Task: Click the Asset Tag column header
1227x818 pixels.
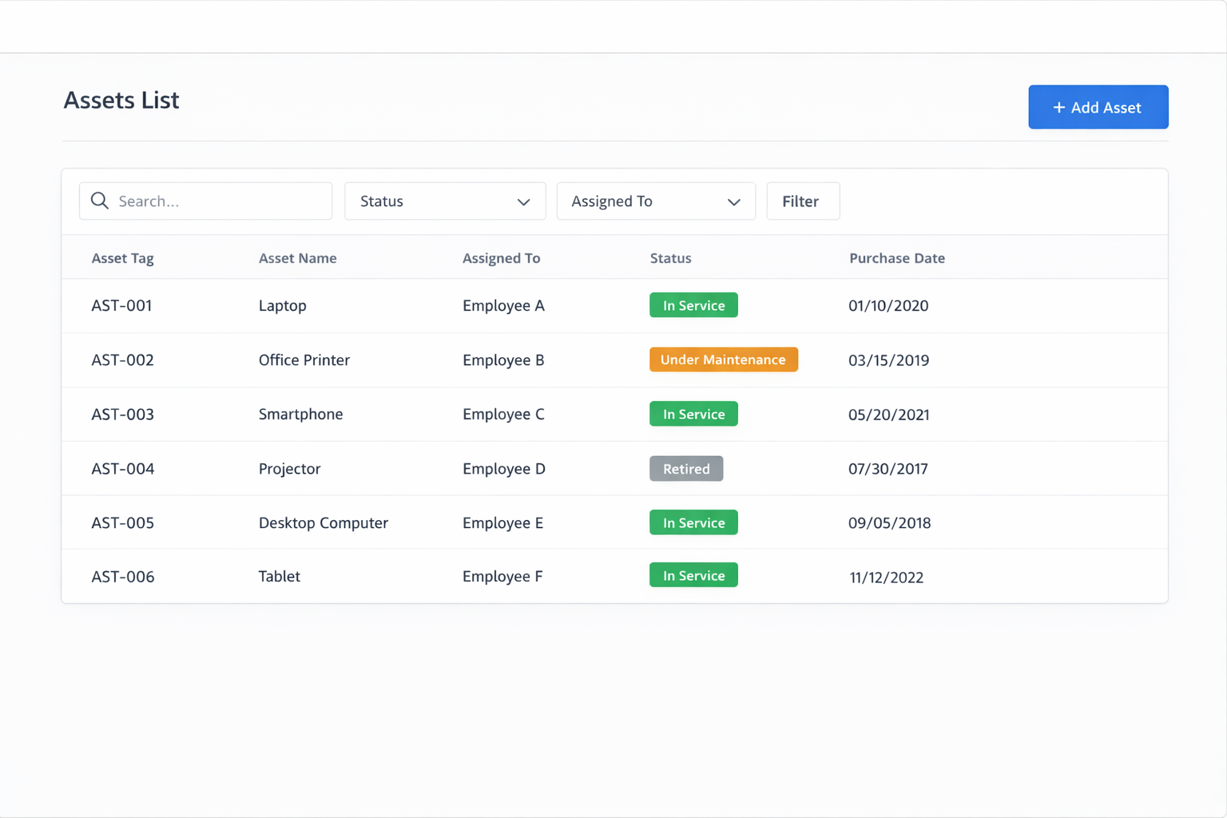Action: point(122,258)
